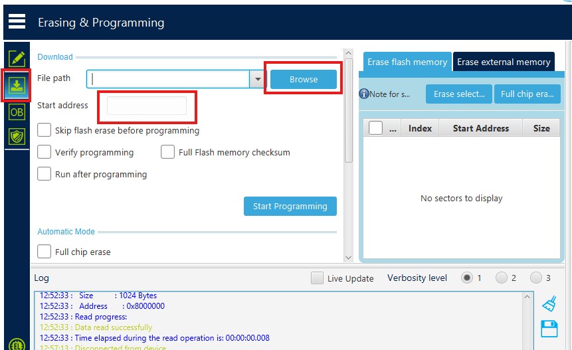Click the Index column header

point(420,128)
